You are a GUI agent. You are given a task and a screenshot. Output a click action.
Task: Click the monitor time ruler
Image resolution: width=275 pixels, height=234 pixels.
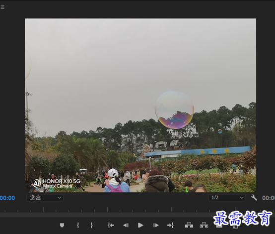pos(137,210)
